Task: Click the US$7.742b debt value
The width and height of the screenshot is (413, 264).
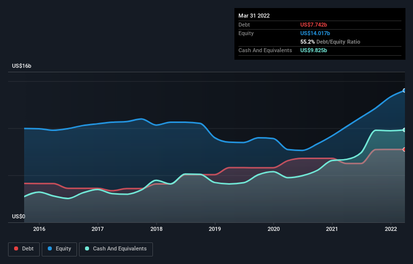Action: (313, 25)
